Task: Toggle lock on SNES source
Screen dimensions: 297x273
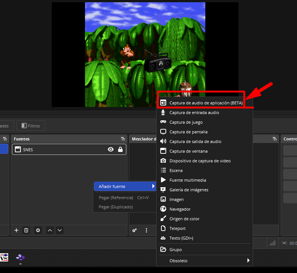Action: point(120,149)
